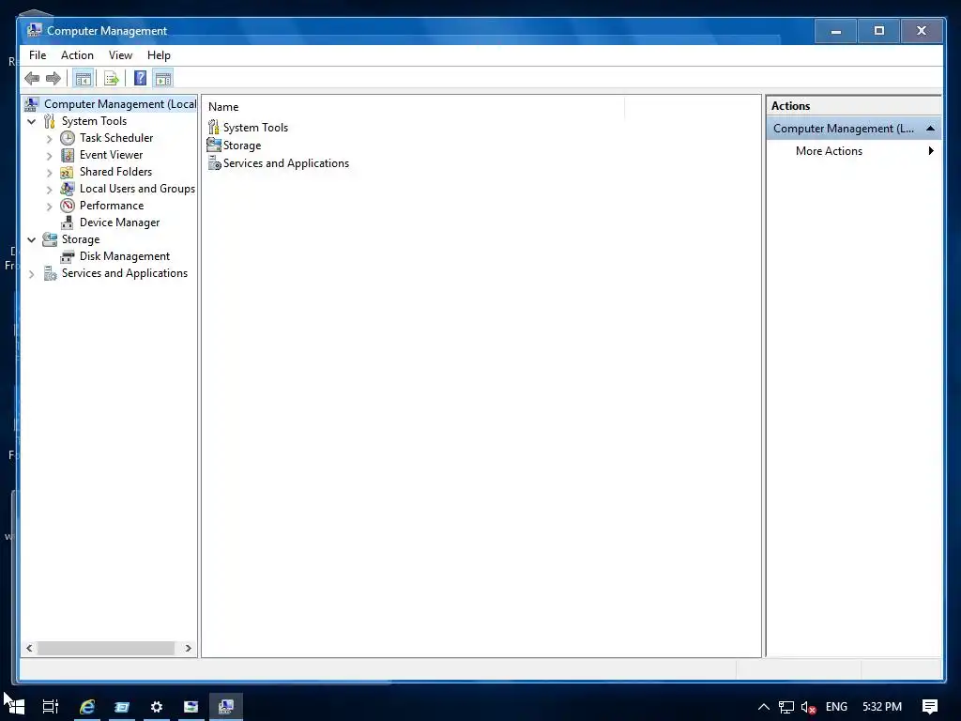Select Device Manager text in tree
961x721 pixels.
point(119,222)
